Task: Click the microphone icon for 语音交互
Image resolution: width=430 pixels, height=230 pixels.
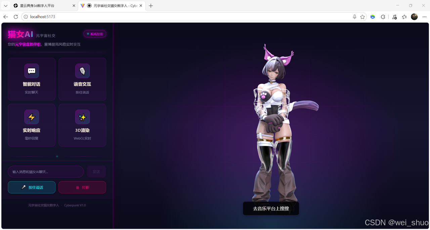Action: (82, 71)
